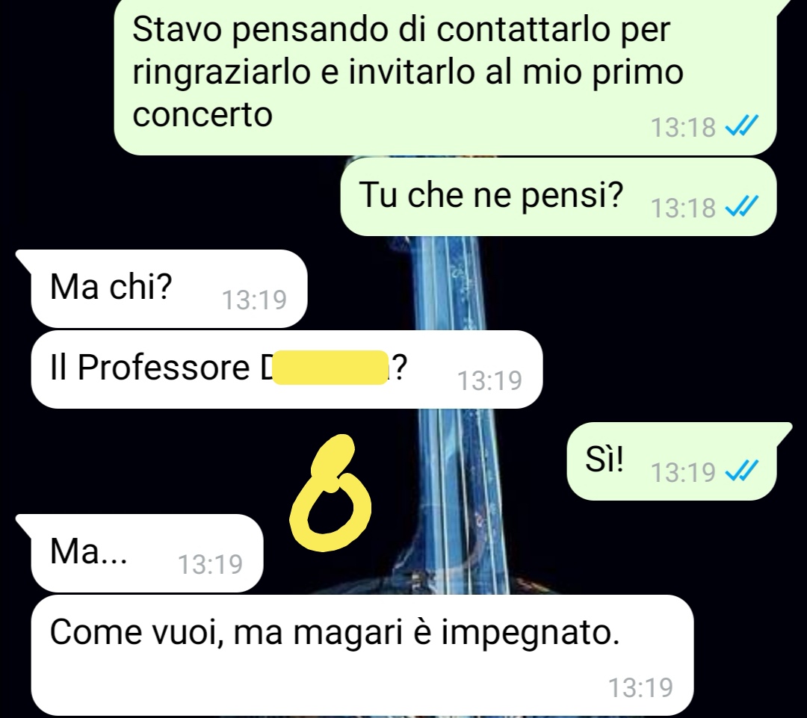Click the blue checkmarks on the concerto message

point(742,126)
